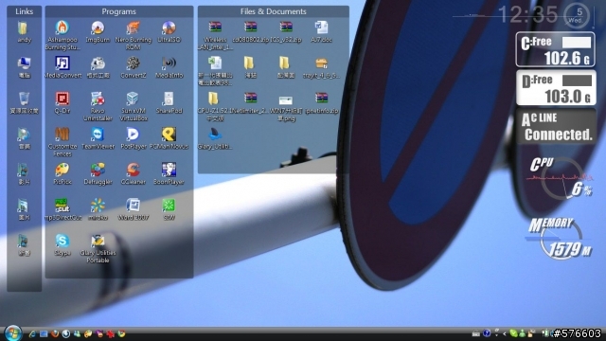Select Word 2007 shortcut
This screenshot has height=341, width=606.
tap(133, 209)
